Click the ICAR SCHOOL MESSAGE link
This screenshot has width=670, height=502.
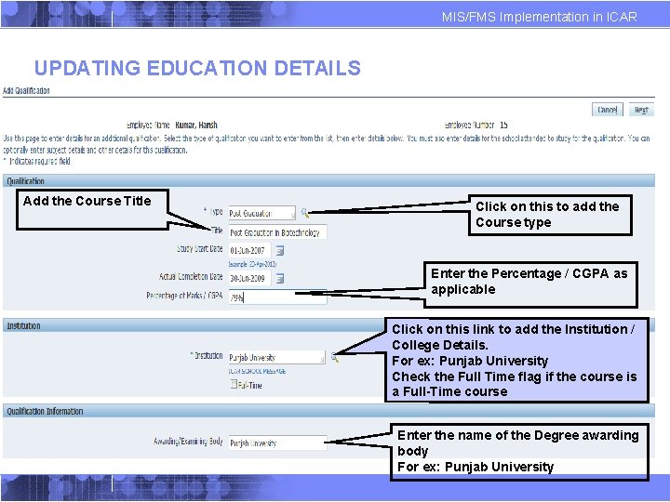257,371
